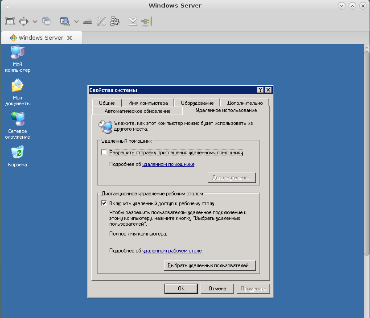Toggle scaled mode with the magnifier icon
The height and width of the screenshot is (318, 370).
click(65, 21)
